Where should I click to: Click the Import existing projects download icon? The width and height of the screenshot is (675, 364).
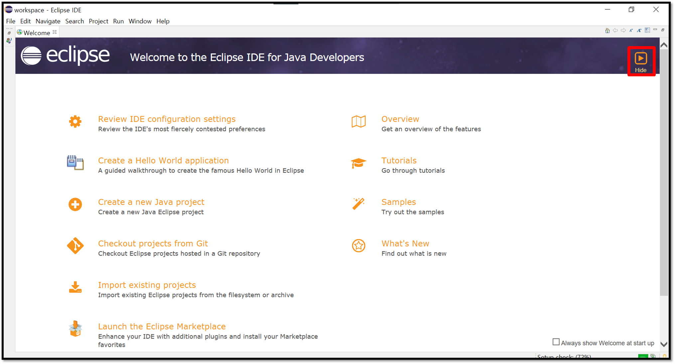75,287
